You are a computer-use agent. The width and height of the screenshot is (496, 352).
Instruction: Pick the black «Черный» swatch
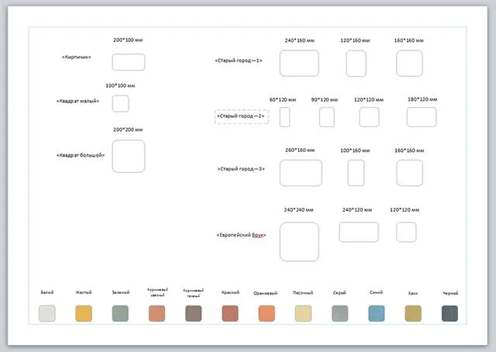point(449,313)
